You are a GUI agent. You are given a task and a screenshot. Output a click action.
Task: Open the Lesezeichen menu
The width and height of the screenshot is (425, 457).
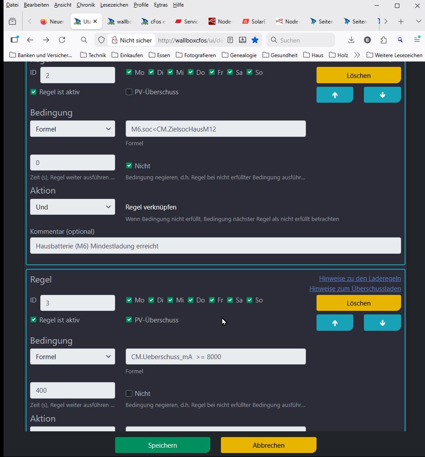click(114, 5)
